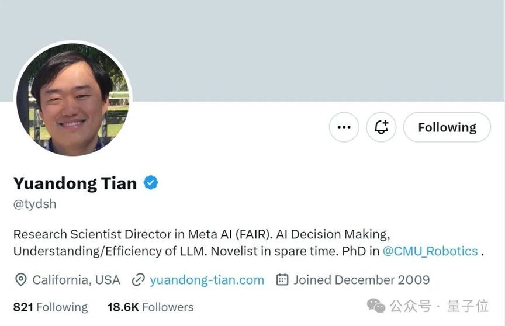This screenshot has width=505, height=326.
Task: Click the gray profile header banner
Action: click(x=252, y=51)
